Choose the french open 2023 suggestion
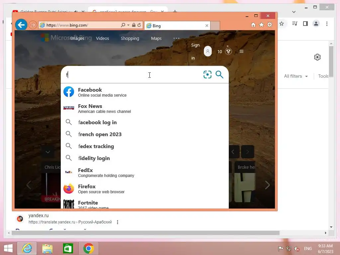Image resolution: width=340 pixels, height=255 pixels. (x=145, y=134)
